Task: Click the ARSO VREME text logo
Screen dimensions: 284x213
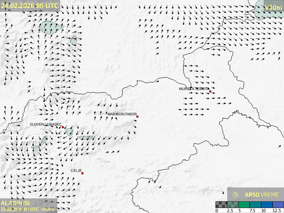Action: point(261,195)
